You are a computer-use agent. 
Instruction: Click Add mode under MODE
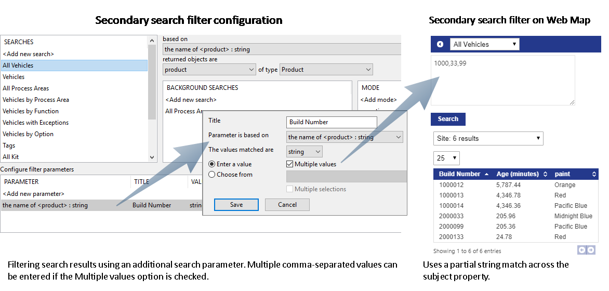click(x=378, y=100)
